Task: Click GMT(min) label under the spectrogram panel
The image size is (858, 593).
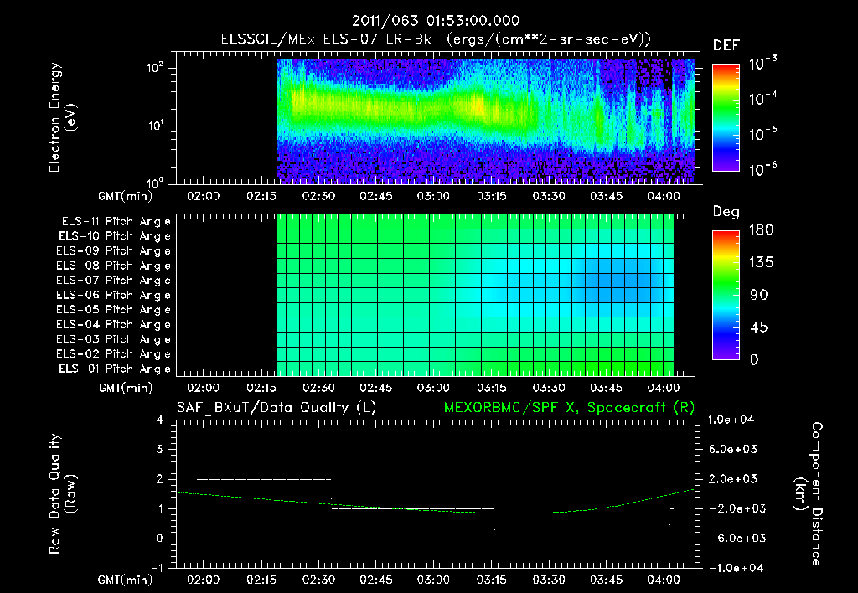Action: pos(126,196)
